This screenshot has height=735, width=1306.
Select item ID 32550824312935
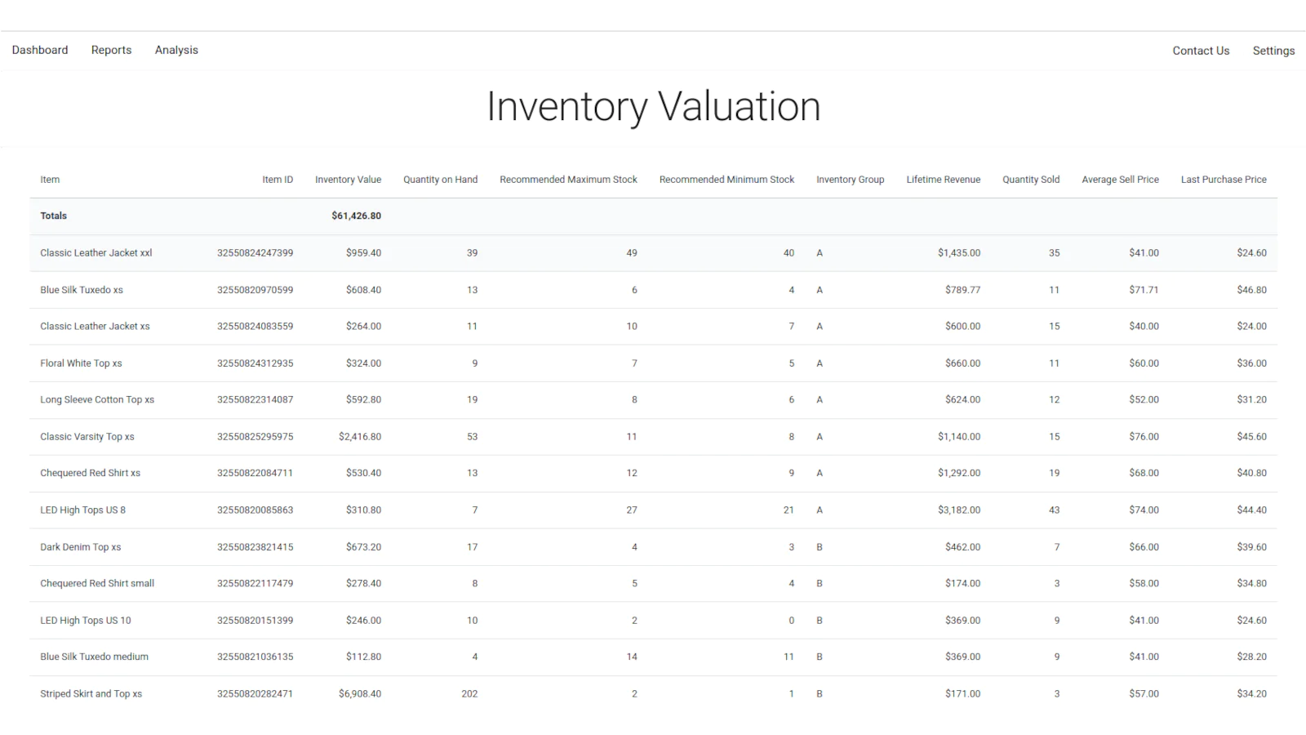click(255, 363)
